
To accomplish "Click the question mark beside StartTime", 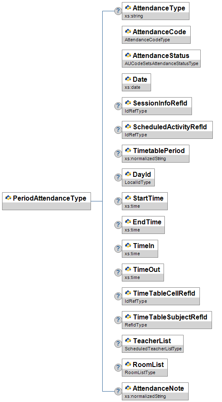I will pyautogui.click(x=118, y=201).
